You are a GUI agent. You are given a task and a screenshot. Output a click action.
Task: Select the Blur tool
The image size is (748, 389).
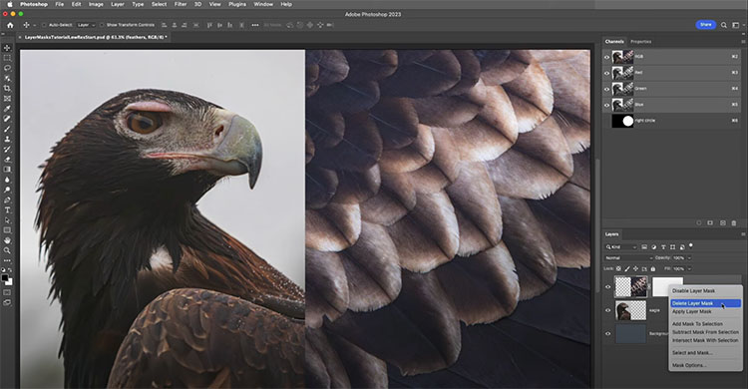7,180
